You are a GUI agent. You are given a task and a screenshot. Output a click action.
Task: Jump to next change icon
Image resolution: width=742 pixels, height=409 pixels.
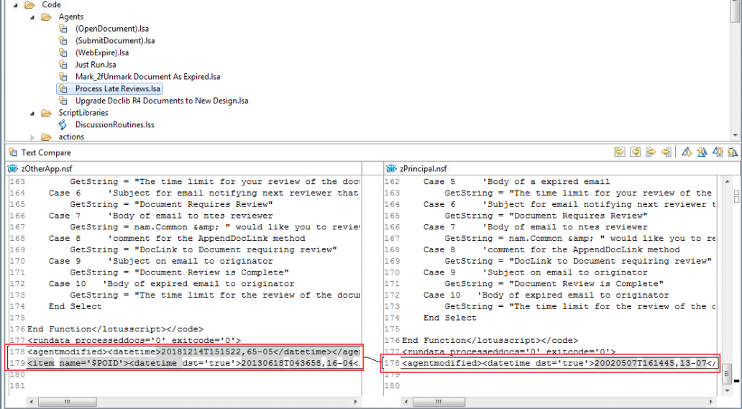point(718,152)
